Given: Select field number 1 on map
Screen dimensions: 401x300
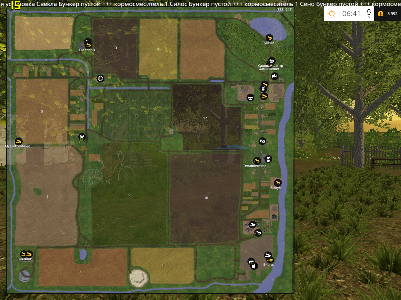Looking at the screenshot, I should pos(203,50).
